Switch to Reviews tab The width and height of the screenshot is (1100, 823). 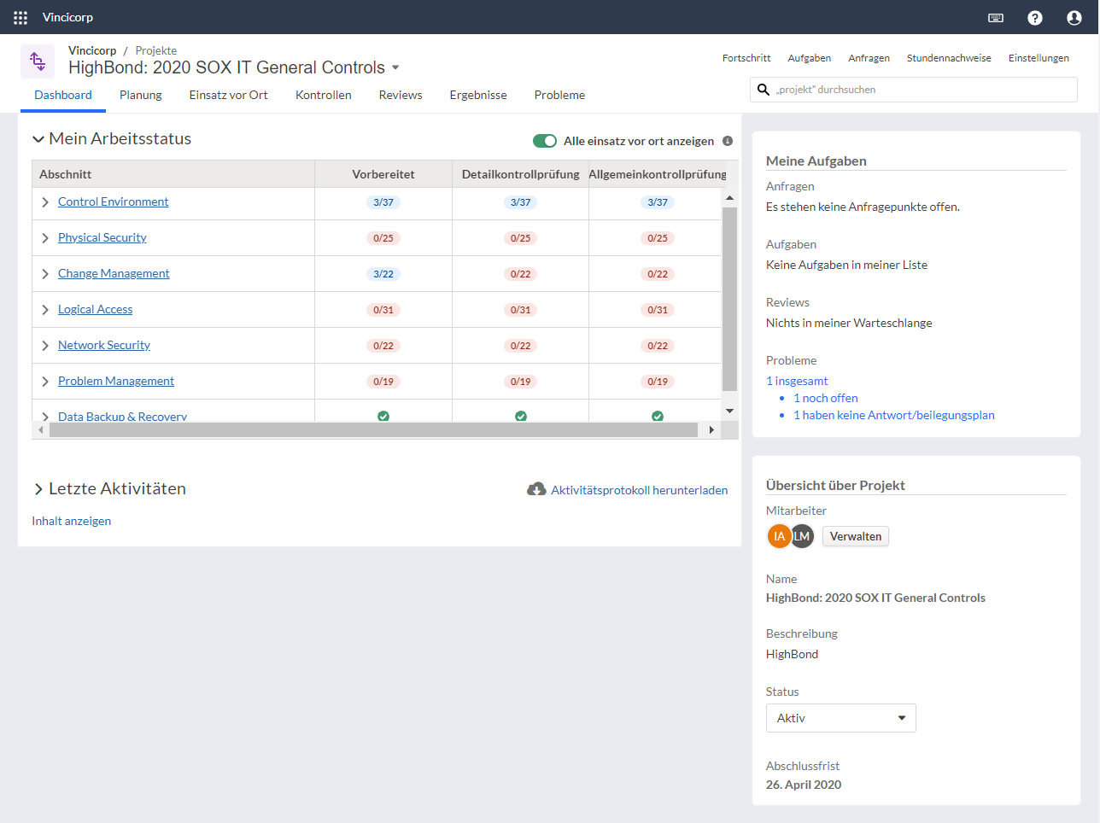[401, 95]
